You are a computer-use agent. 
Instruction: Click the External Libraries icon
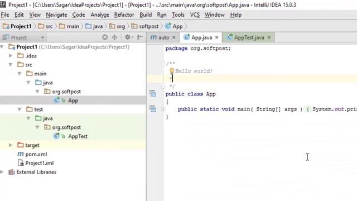point(11,172)
